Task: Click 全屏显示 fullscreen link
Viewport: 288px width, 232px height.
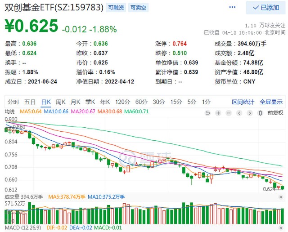Action: pos(271,102)
